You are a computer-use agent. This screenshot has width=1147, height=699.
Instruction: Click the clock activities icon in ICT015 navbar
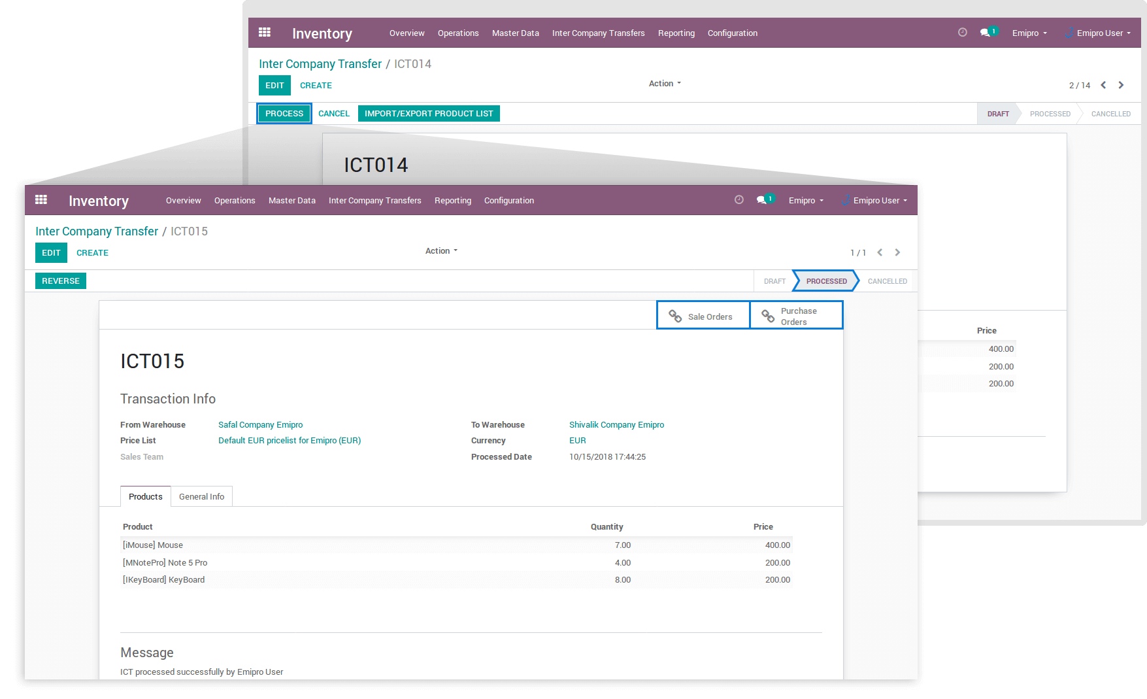pyautogui.click(x=739, y=200)
